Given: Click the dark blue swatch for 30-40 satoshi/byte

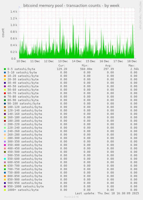Looking at the screenshot, I should click(5, 83).
